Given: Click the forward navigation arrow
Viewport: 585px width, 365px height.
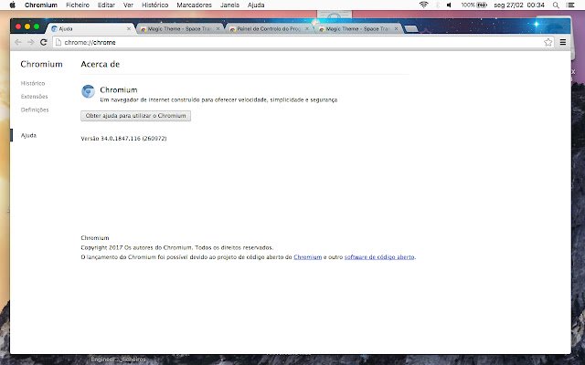Looking at the screenshot, I should click(x=30, y=42).
